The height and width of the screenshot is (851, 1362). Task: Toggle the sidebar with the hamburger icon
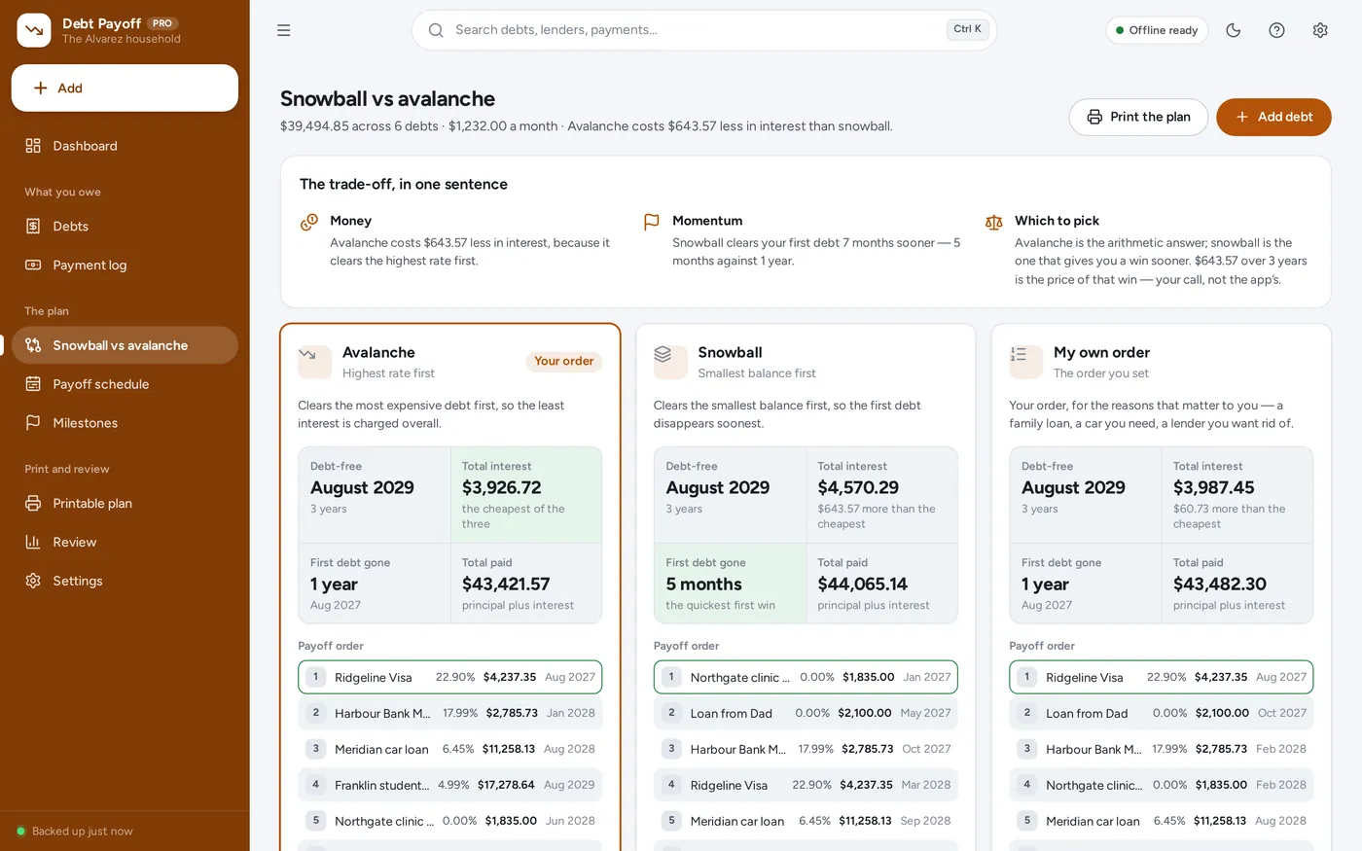coord(284,30)
